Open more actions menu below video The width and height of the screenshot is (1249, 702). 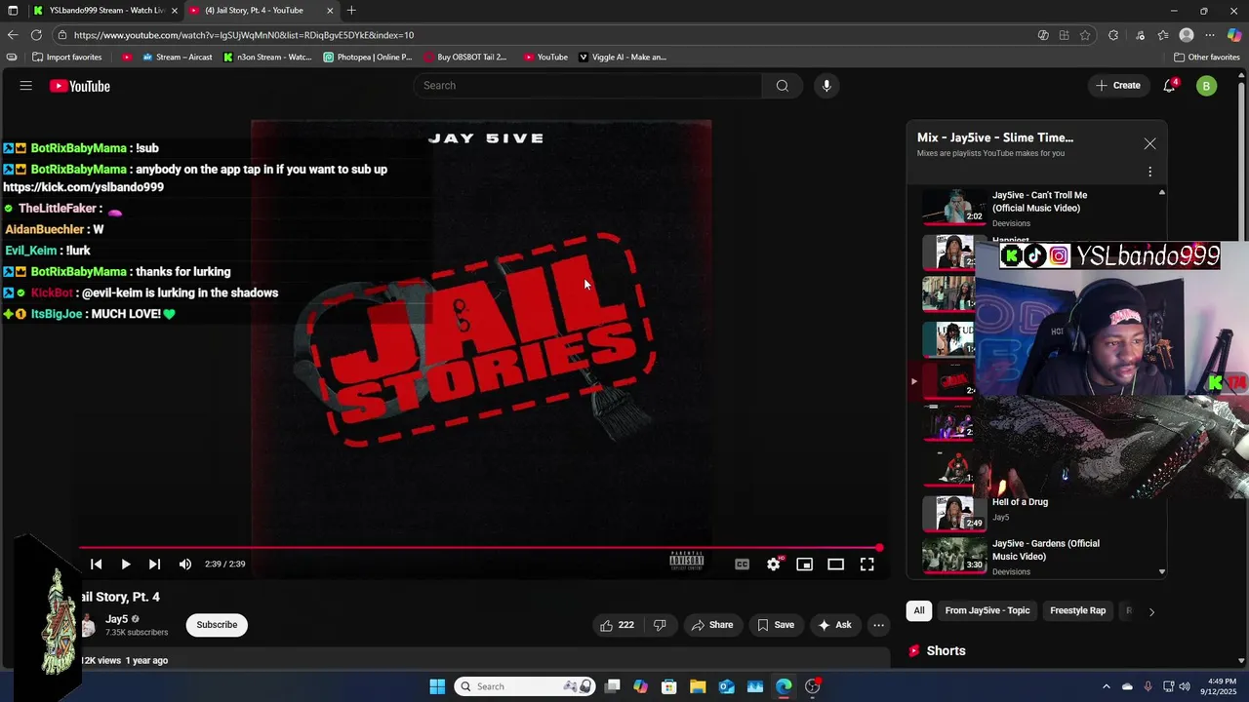[878, 625]
